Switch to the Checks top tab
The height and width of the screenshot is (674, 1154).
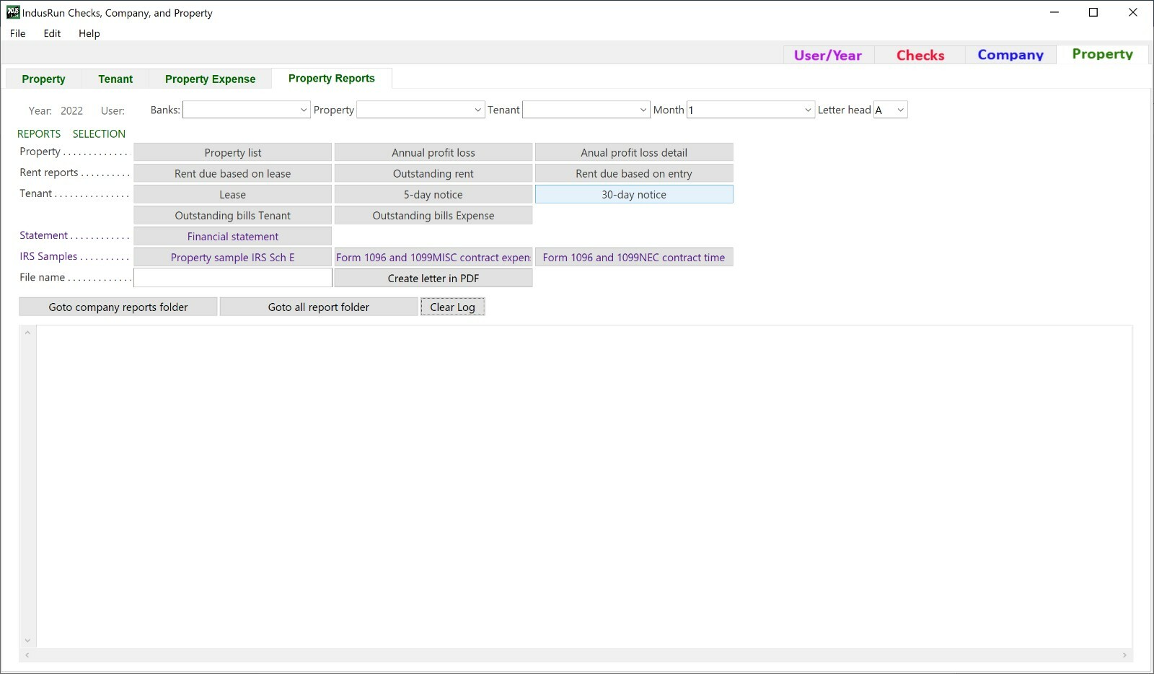920,55
